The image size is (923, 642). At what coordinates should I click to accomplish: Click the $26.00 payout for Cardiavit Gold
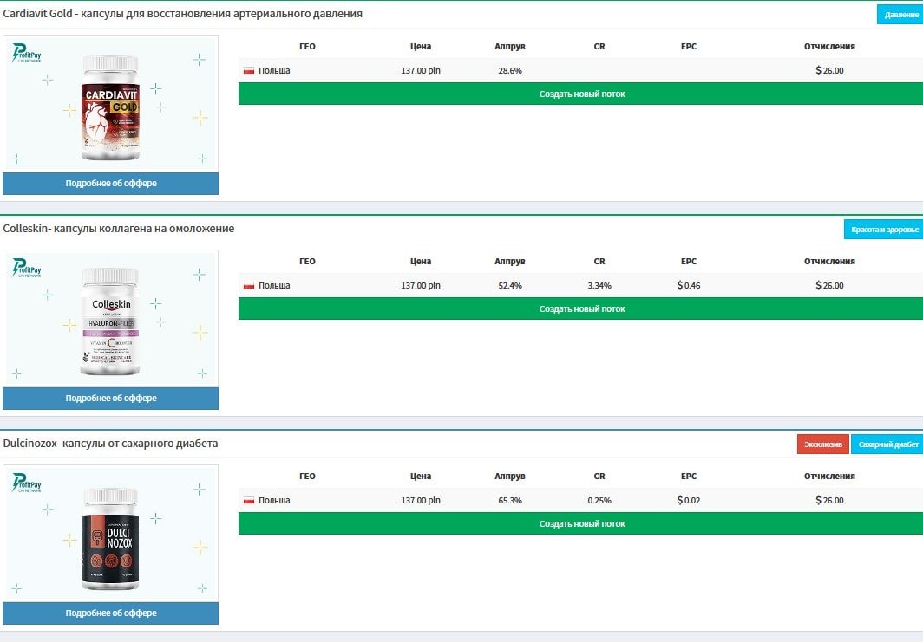829,70
